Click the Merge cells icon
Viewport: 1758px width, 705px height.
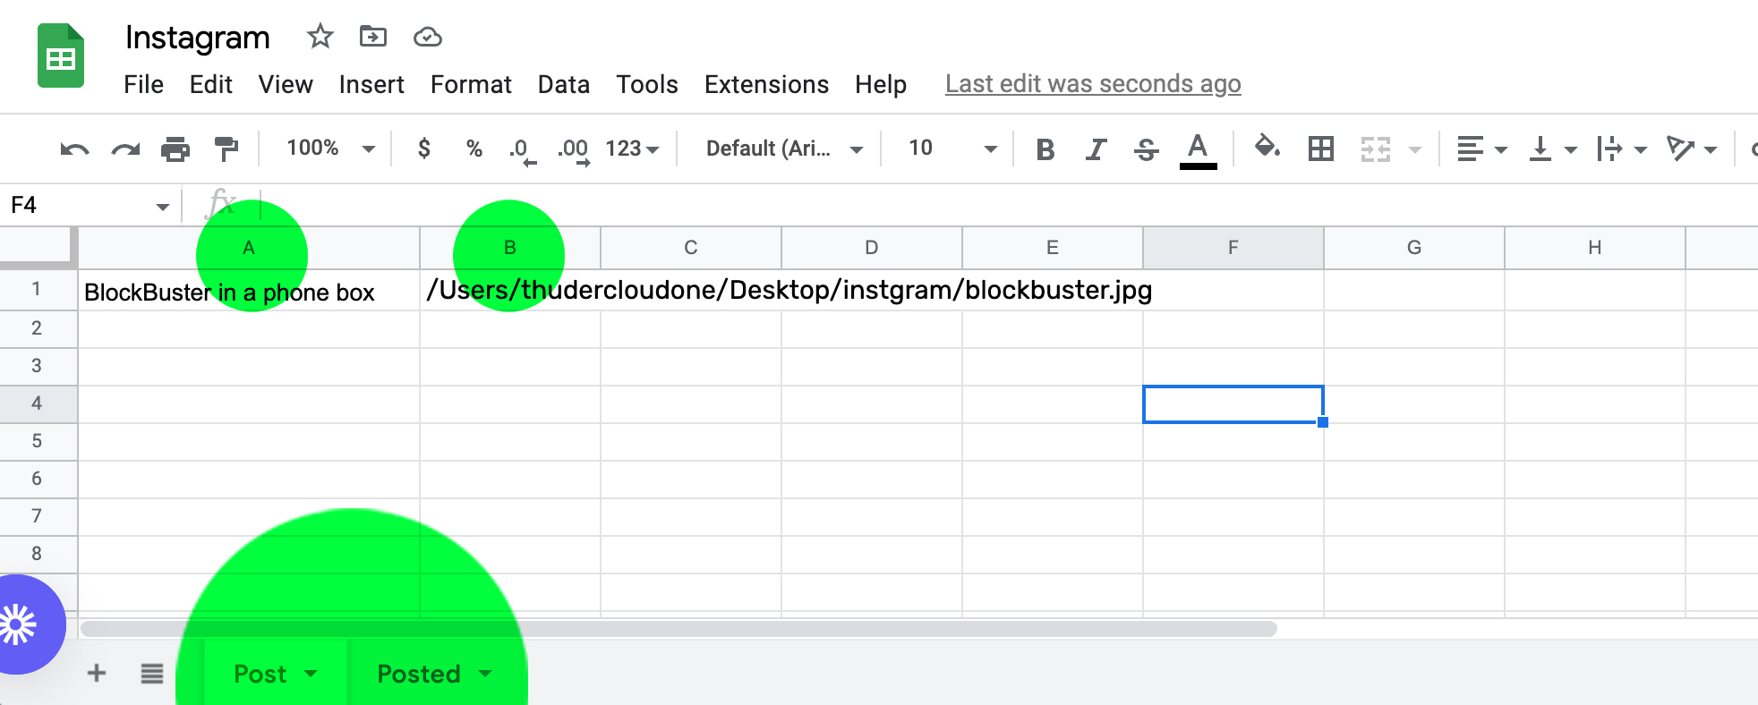click(x=1376, y=149)
